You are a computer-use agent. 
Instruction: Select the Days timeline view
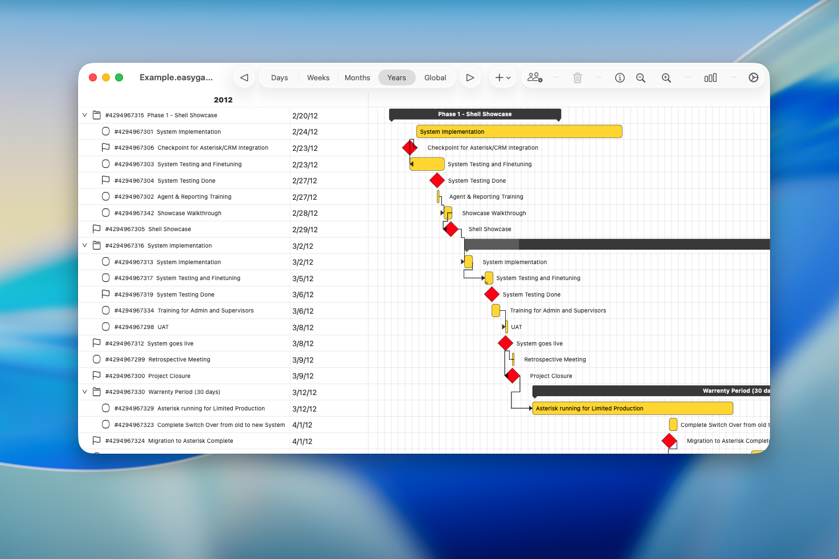pyautogui.click(x=279, y=77)
